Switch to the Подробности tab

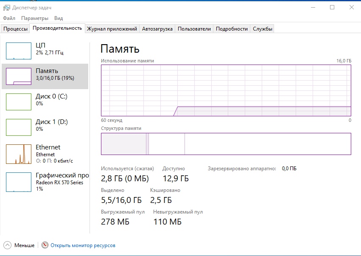[232, 29]
